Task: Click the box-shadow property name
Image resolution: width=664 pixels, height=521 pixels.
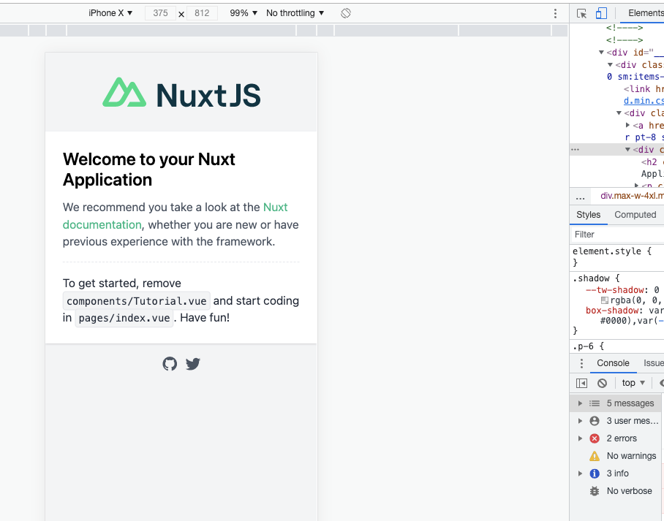Action: 612,311
